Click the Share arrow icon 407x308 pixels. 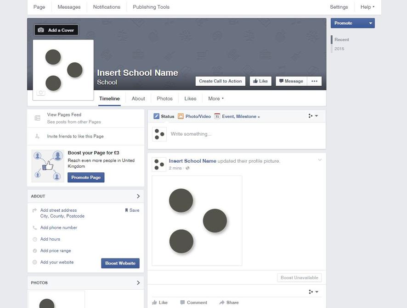(x=222, y=302)
